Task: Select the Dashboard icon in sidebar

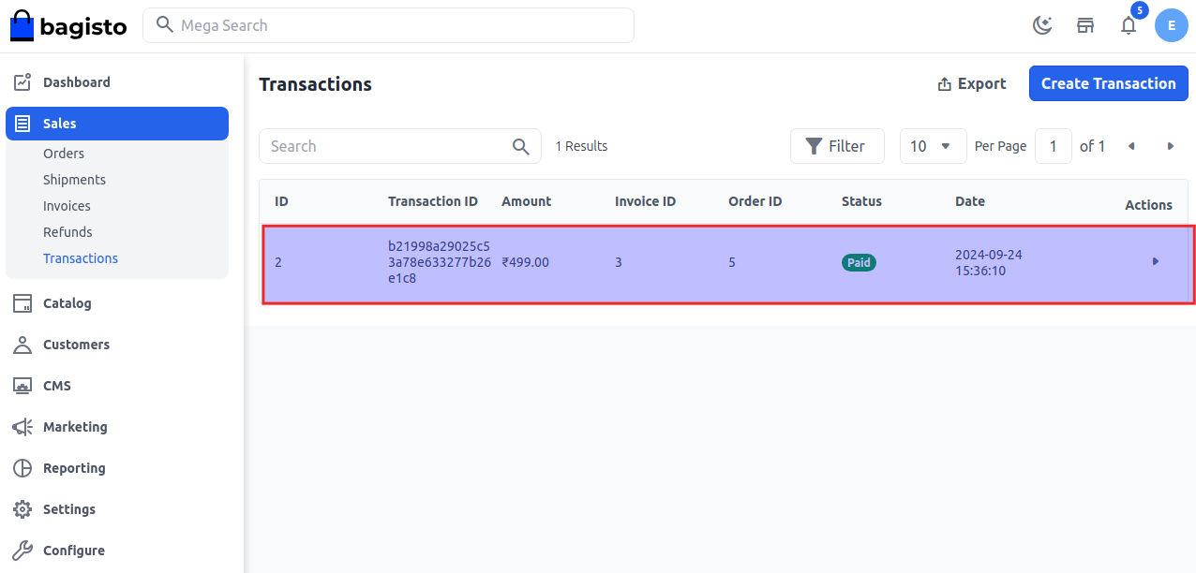Action: click(22, 81)
